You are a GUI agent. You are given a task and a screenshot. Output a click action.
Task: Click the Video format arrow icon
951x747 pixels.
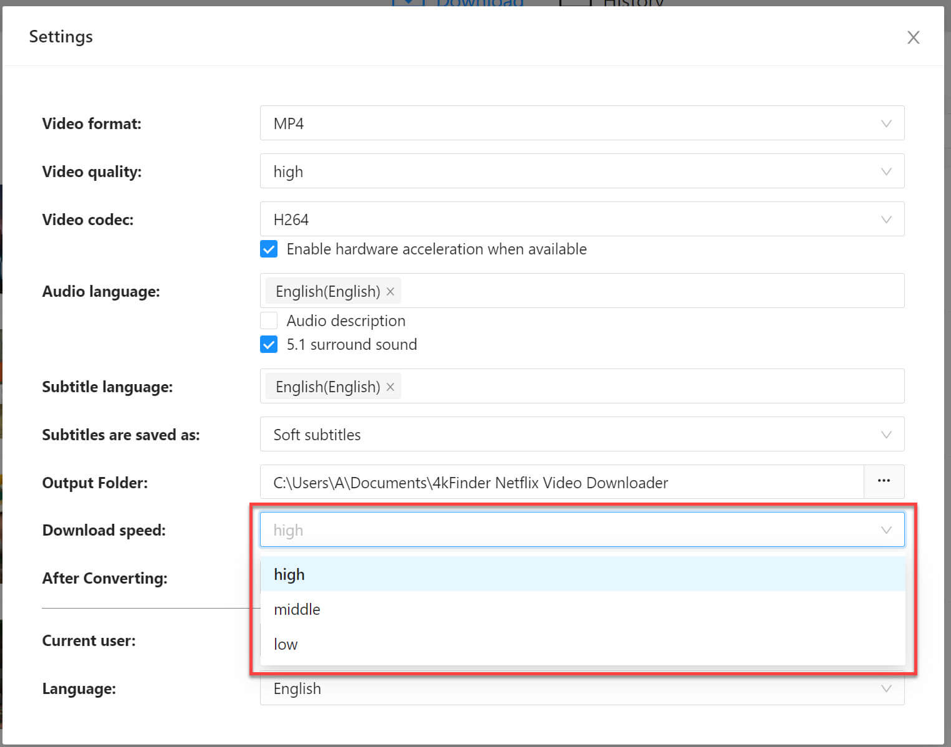coord(886,123)
